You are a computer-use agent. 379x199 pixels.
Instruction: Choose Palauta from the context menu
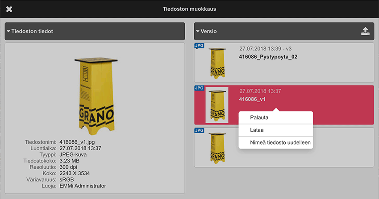(x=276, y=118)
